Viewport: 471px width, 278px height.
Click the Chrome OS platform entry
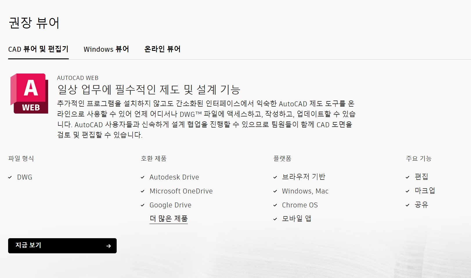point(300,205)
